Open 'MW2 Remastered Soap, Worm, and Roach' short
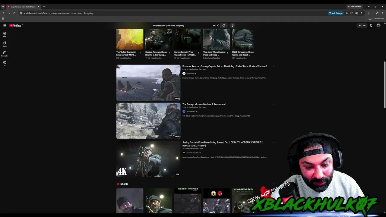 [243, 53]
